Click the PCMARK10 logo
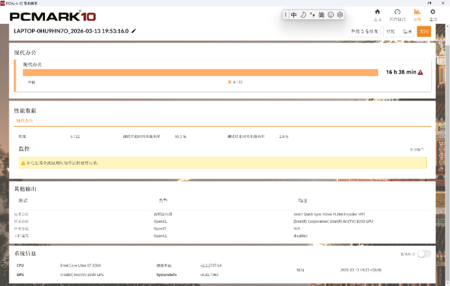 (x=52, y=16)
